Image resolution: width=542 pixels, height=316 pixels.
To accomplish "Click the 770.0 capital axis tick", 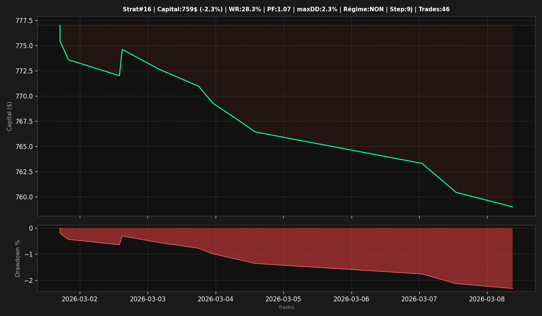I will coord(24,96).
